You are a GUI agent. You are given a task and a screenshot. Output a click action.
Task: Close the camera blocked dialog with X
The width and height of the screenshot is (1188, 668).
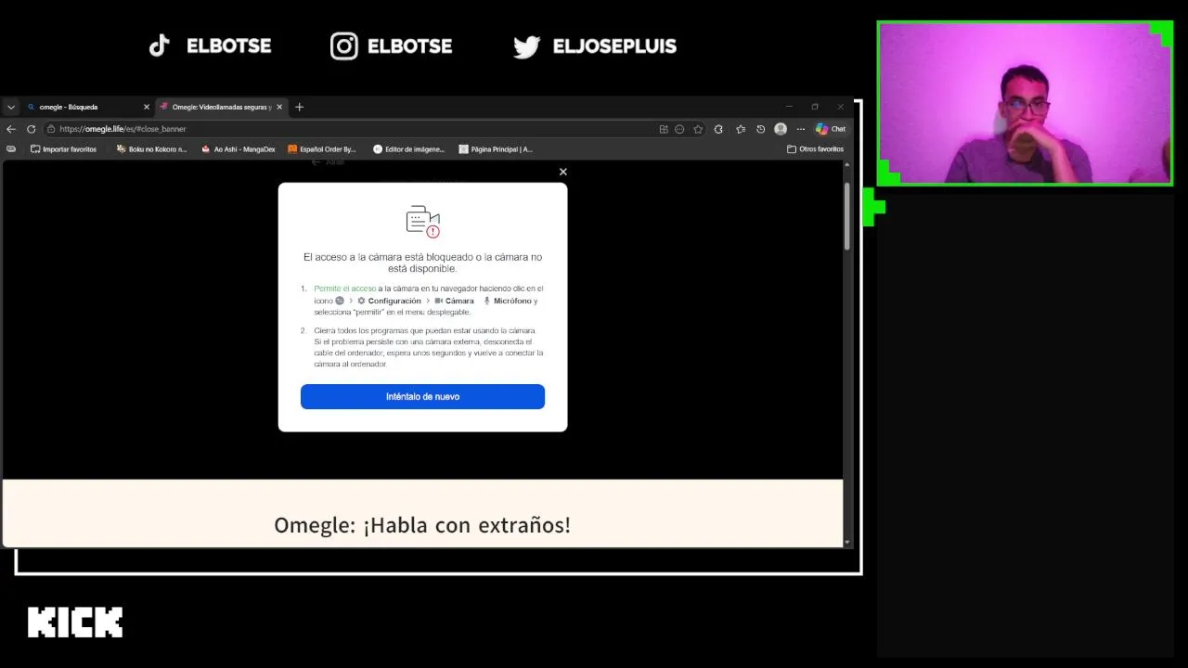[x=562, y=172]
